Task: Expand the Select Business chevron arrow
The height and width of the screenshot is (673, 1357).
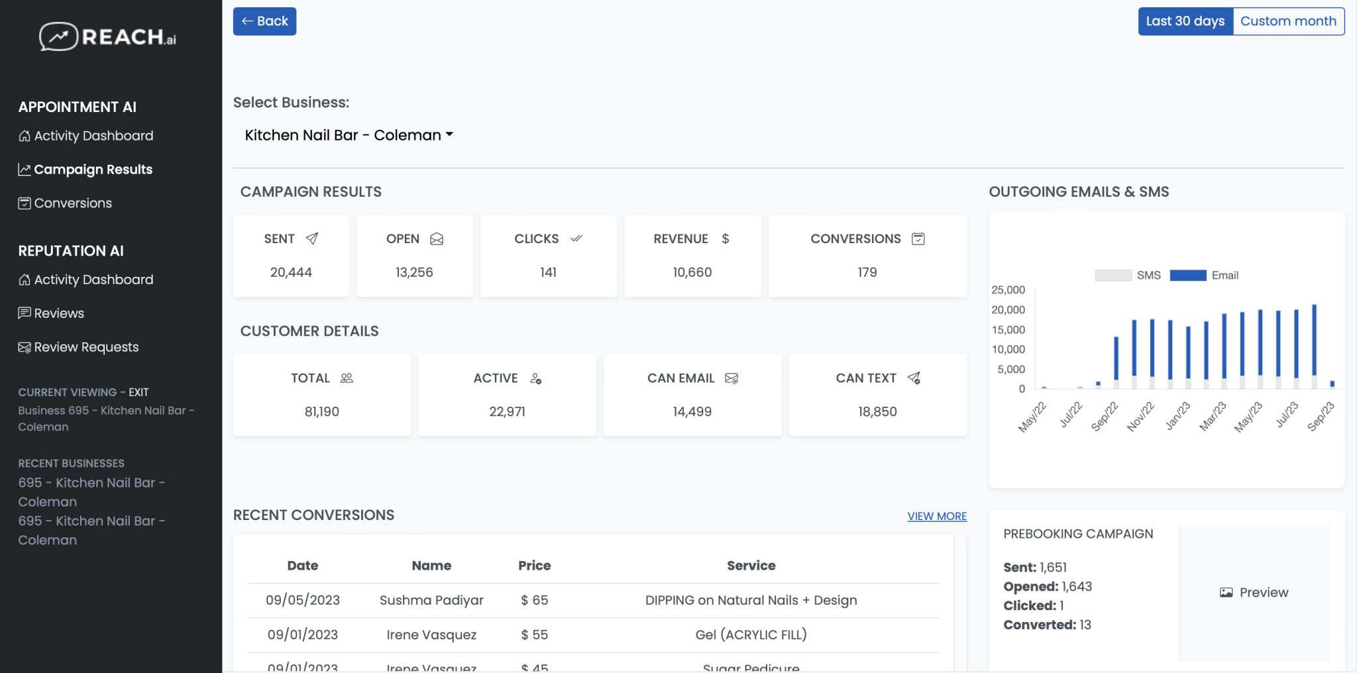Action: coord(451,134)
